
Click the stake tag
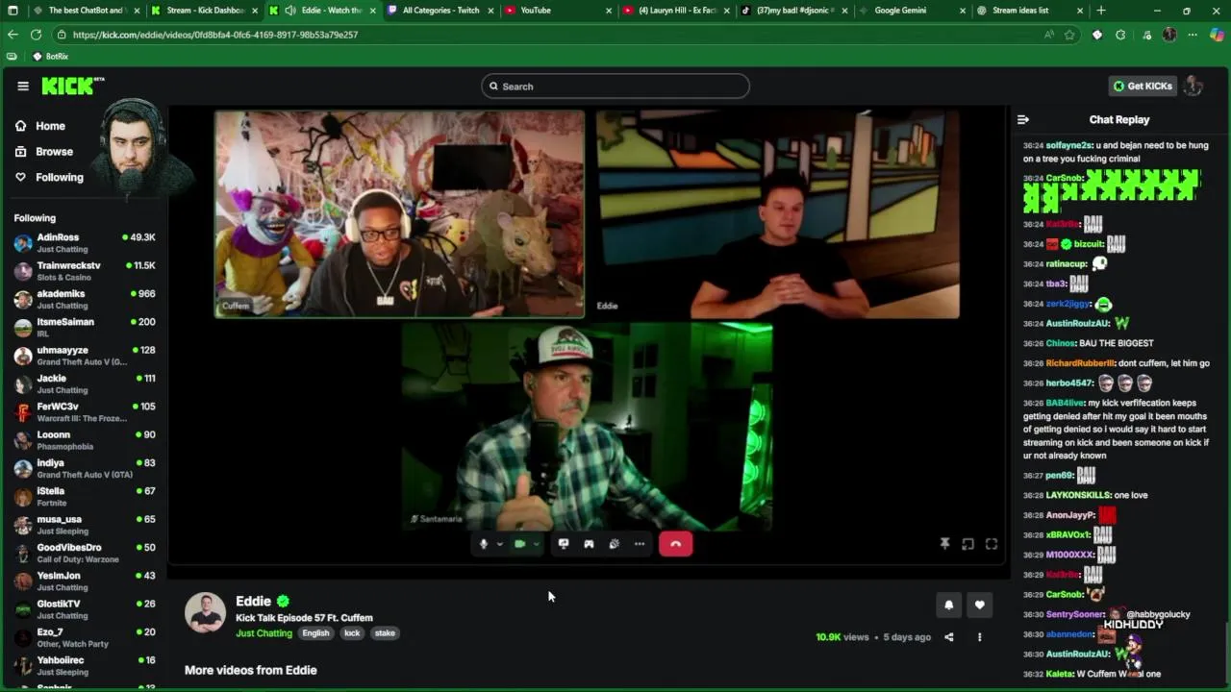tap(385, 633)
